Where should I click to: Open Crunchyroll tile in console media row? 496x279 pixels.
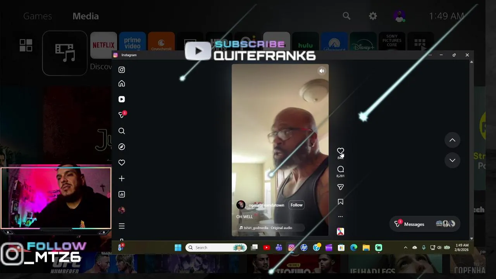(x=161, y=42)
